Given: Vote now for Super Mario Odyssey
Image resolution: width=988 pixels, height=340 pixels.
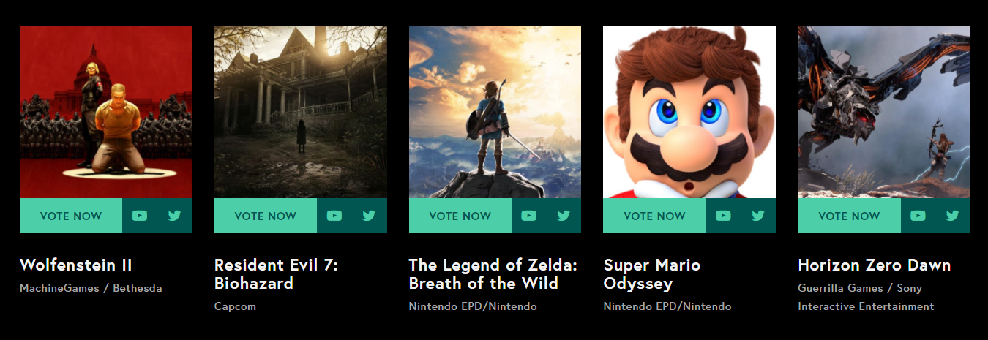Looking at the screenshot, I should [654, 216].
